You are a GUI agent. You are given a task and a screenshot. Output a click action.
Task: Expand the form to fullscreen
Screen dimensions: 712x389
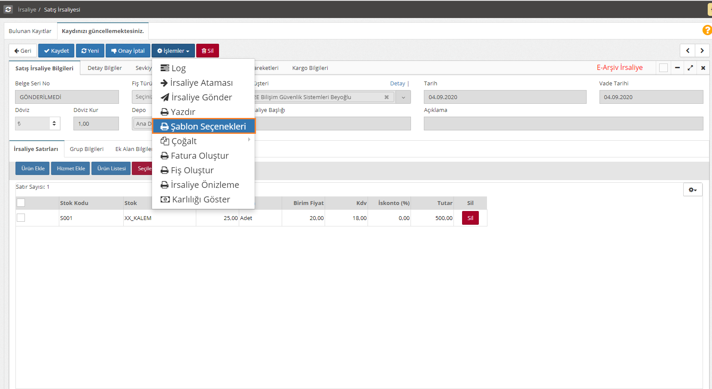pyautogui.click(x=690, y=68)
